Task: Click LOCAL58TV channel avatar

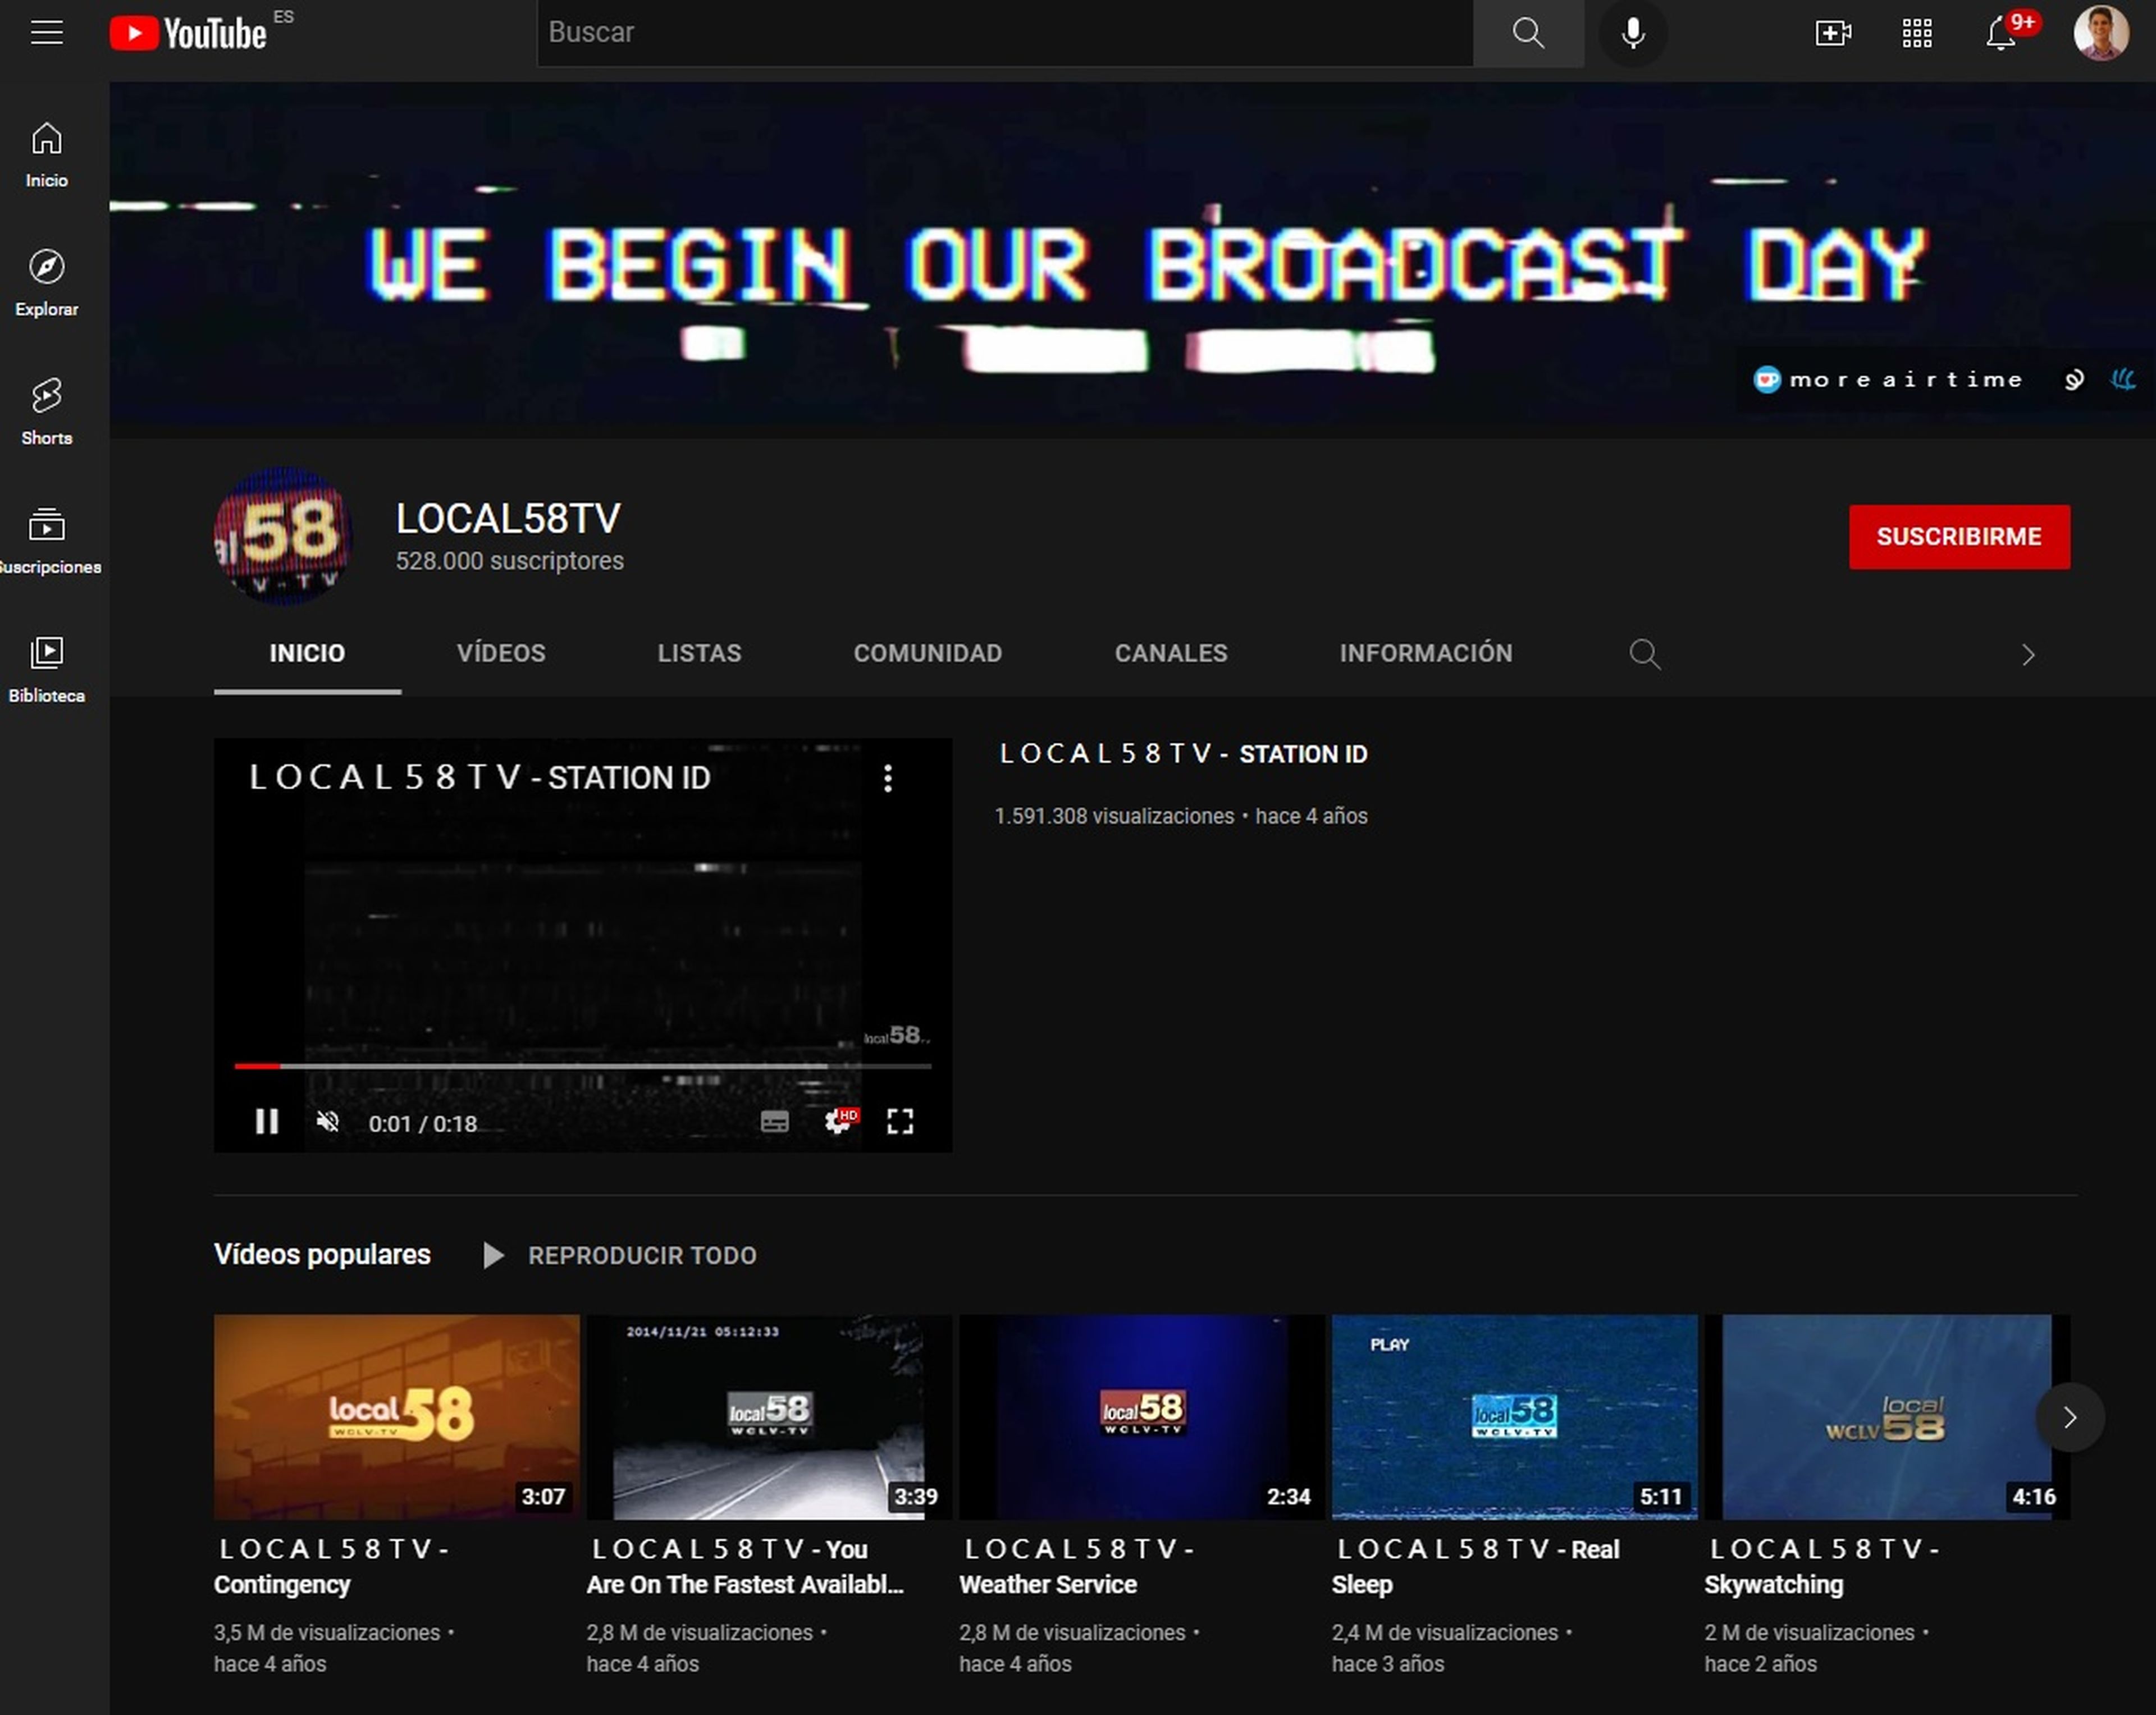Action: (283, 536)
